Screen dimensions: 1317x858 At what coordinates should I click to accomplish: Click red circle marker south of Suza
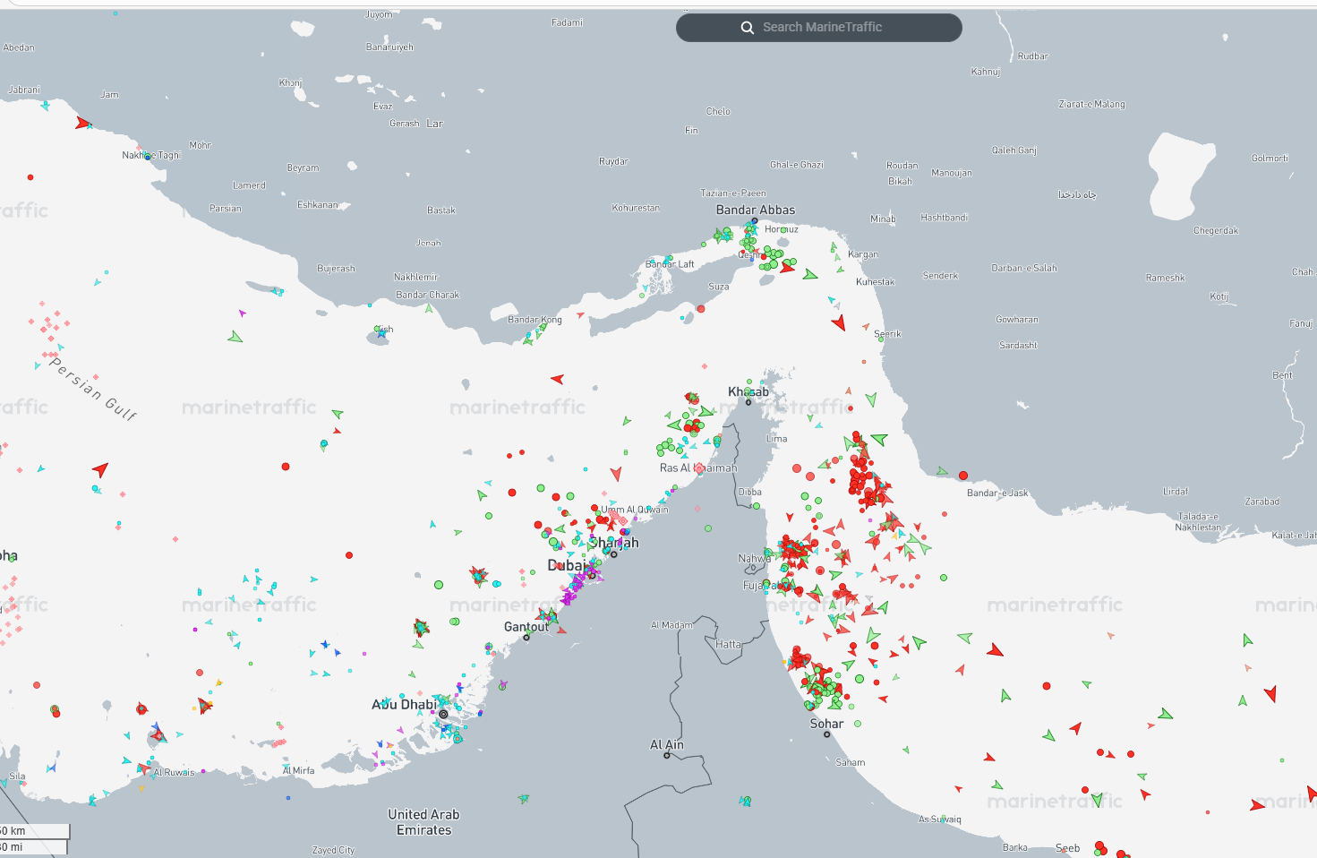coord(701,309)
